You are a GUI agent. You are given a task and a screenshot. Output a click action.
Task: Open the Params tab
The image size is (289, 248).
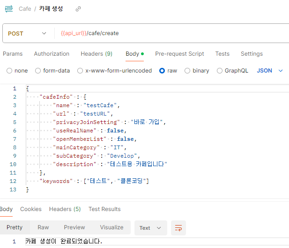click(13, 54)
